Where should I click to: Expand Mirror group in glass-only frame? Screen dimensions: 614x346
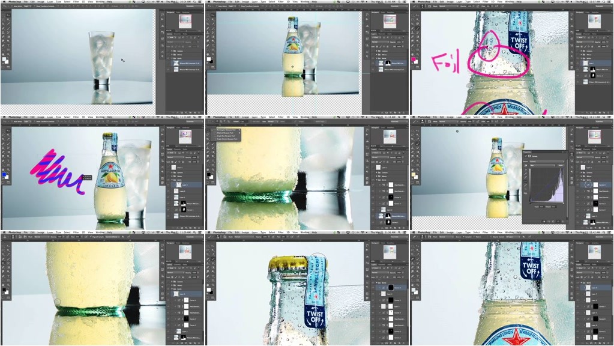point(172,55)
